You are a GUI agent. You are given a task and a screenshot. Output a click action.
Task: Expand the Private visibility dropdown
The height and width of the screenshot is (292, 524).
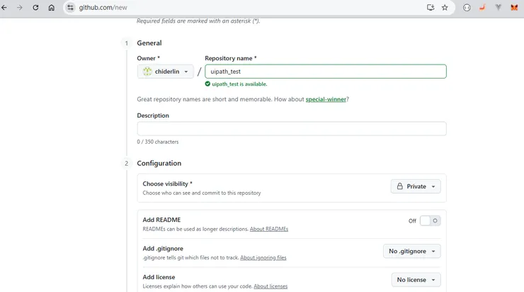416,186
